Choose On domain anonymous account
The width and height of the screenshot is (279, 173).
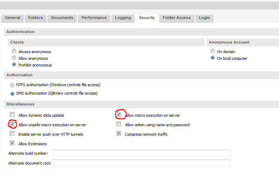pos(213,51)
